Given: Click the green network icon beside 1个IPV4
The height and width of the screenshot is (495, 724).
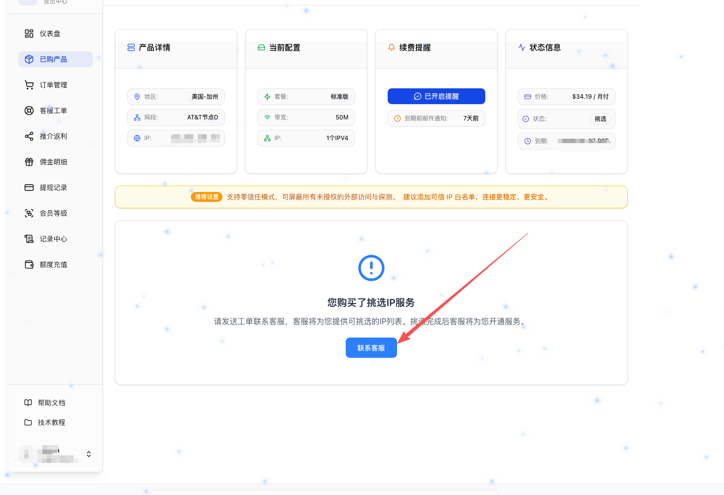Looking at the screenshot, I should pyautogui.click(x=267, y=138).
